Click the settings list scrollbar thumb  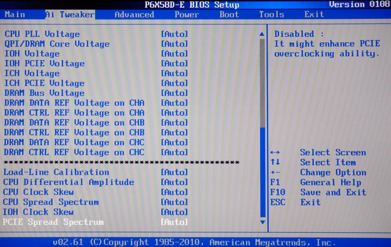pyautogui.click(x=262, y=172)
